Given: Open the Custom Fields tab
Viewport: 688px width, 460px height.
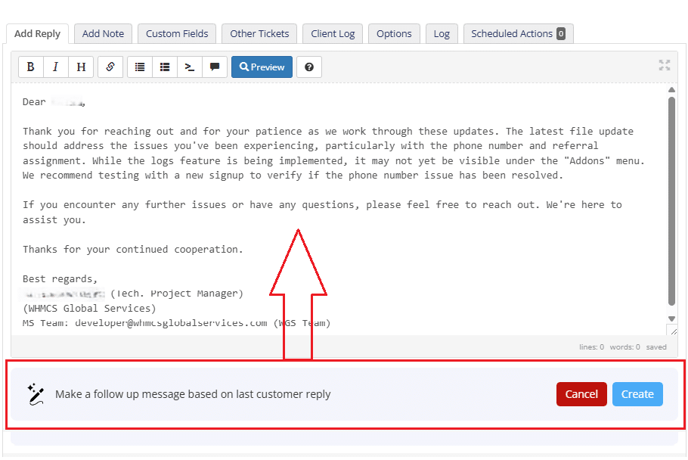Looking at the screenshot, I should click(x=177, y=33).
